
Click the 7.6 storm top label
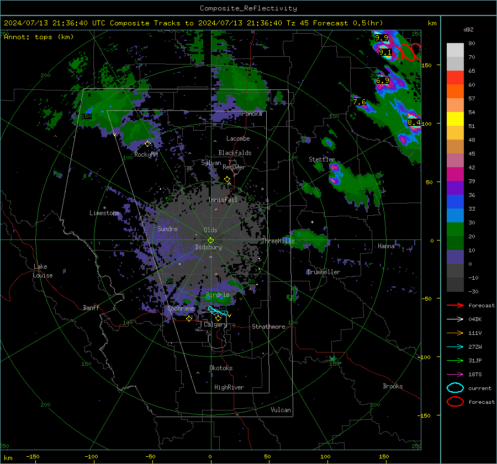(359, 102)
